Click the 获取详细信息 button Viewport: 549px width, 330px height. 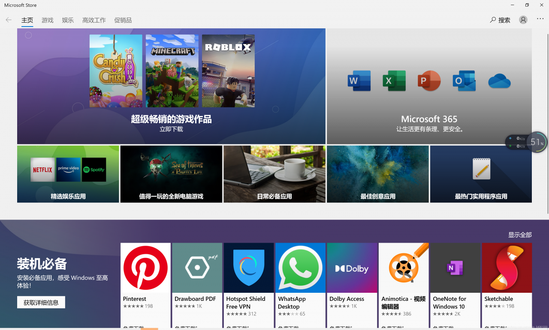(x=41, y=302)
